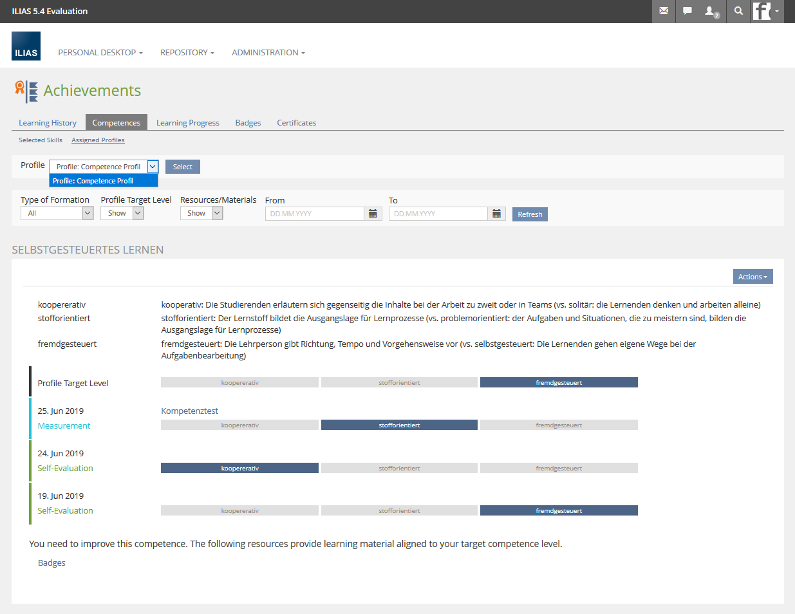
Task: Open the Repository menu
Action: (187, 53)
